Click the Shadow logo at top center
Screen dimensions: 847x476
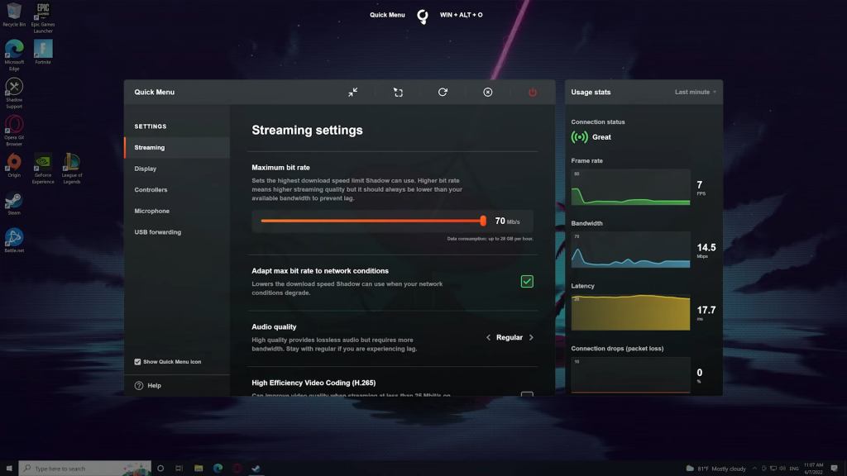point(423,17)
